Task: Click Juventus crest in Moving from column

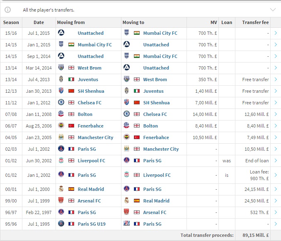Action: coord(61,80)
